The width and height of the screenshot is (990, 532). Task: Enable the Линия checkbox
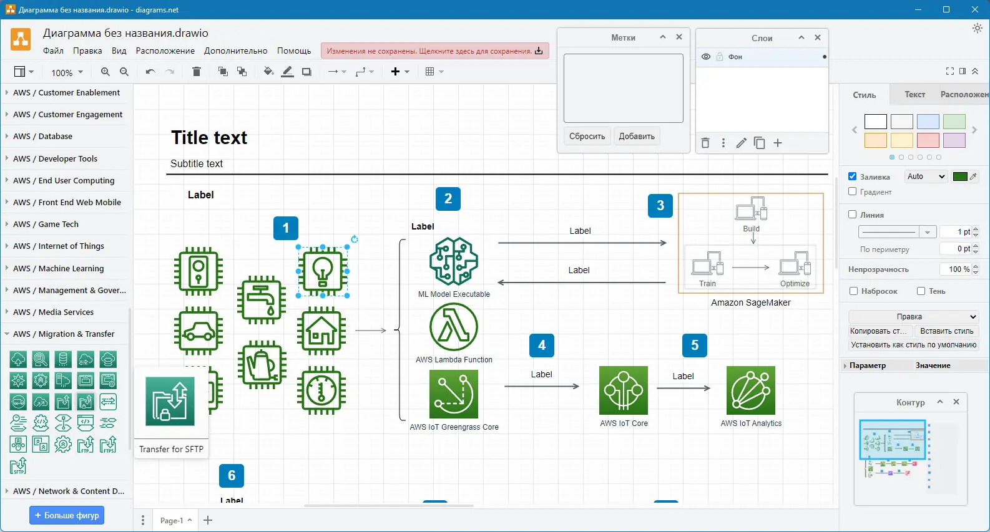point(852,215)
